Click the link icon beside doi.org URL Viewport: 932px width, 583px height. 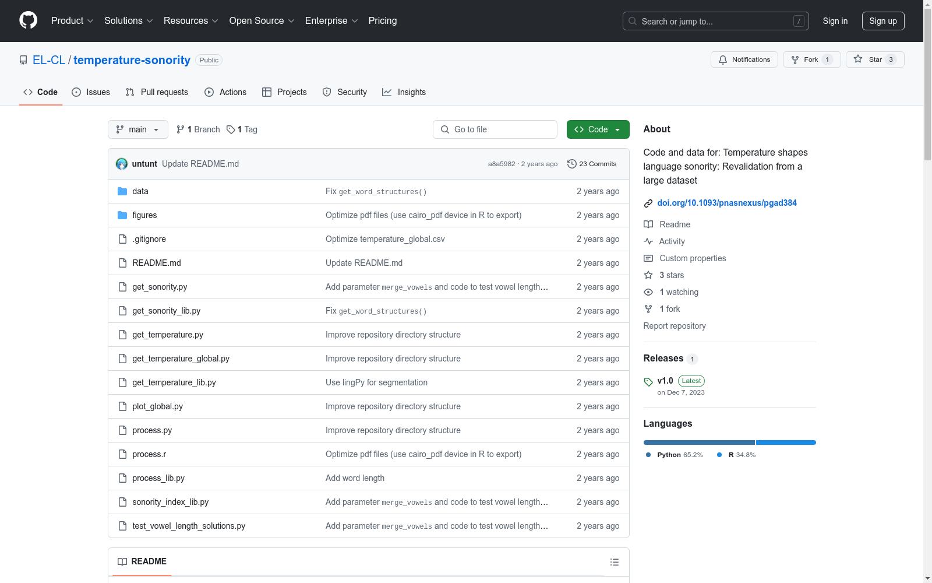point(648,203)
